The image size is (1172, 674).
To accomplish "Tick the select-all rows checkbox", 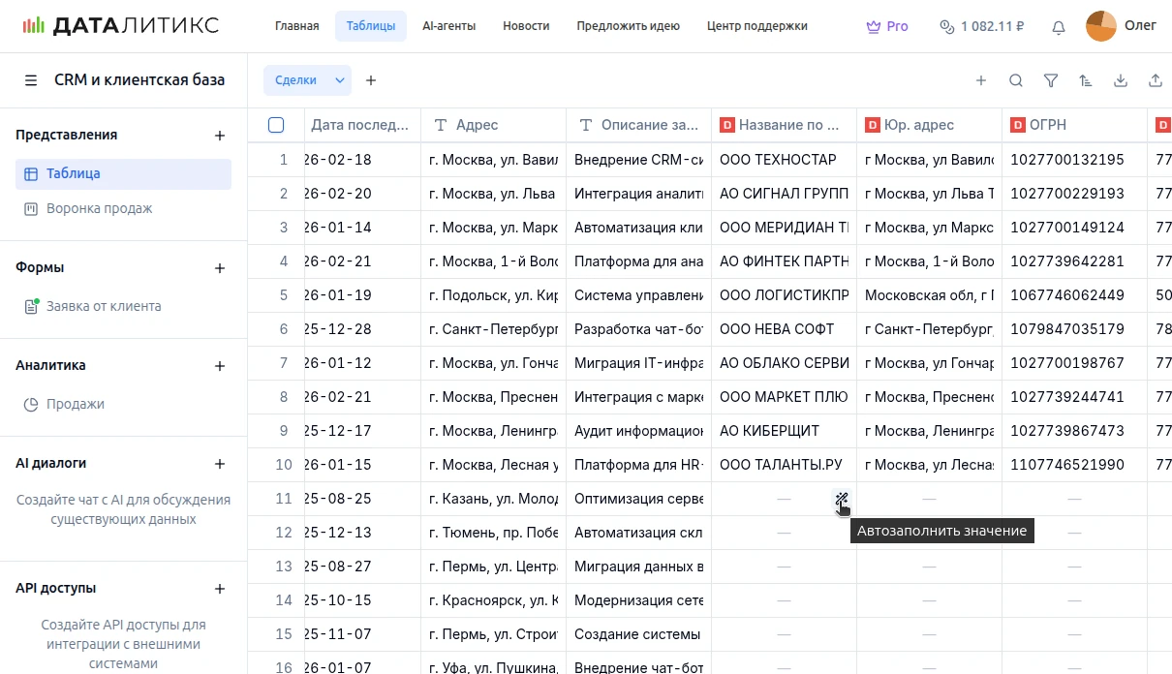I will coord(276,125).
